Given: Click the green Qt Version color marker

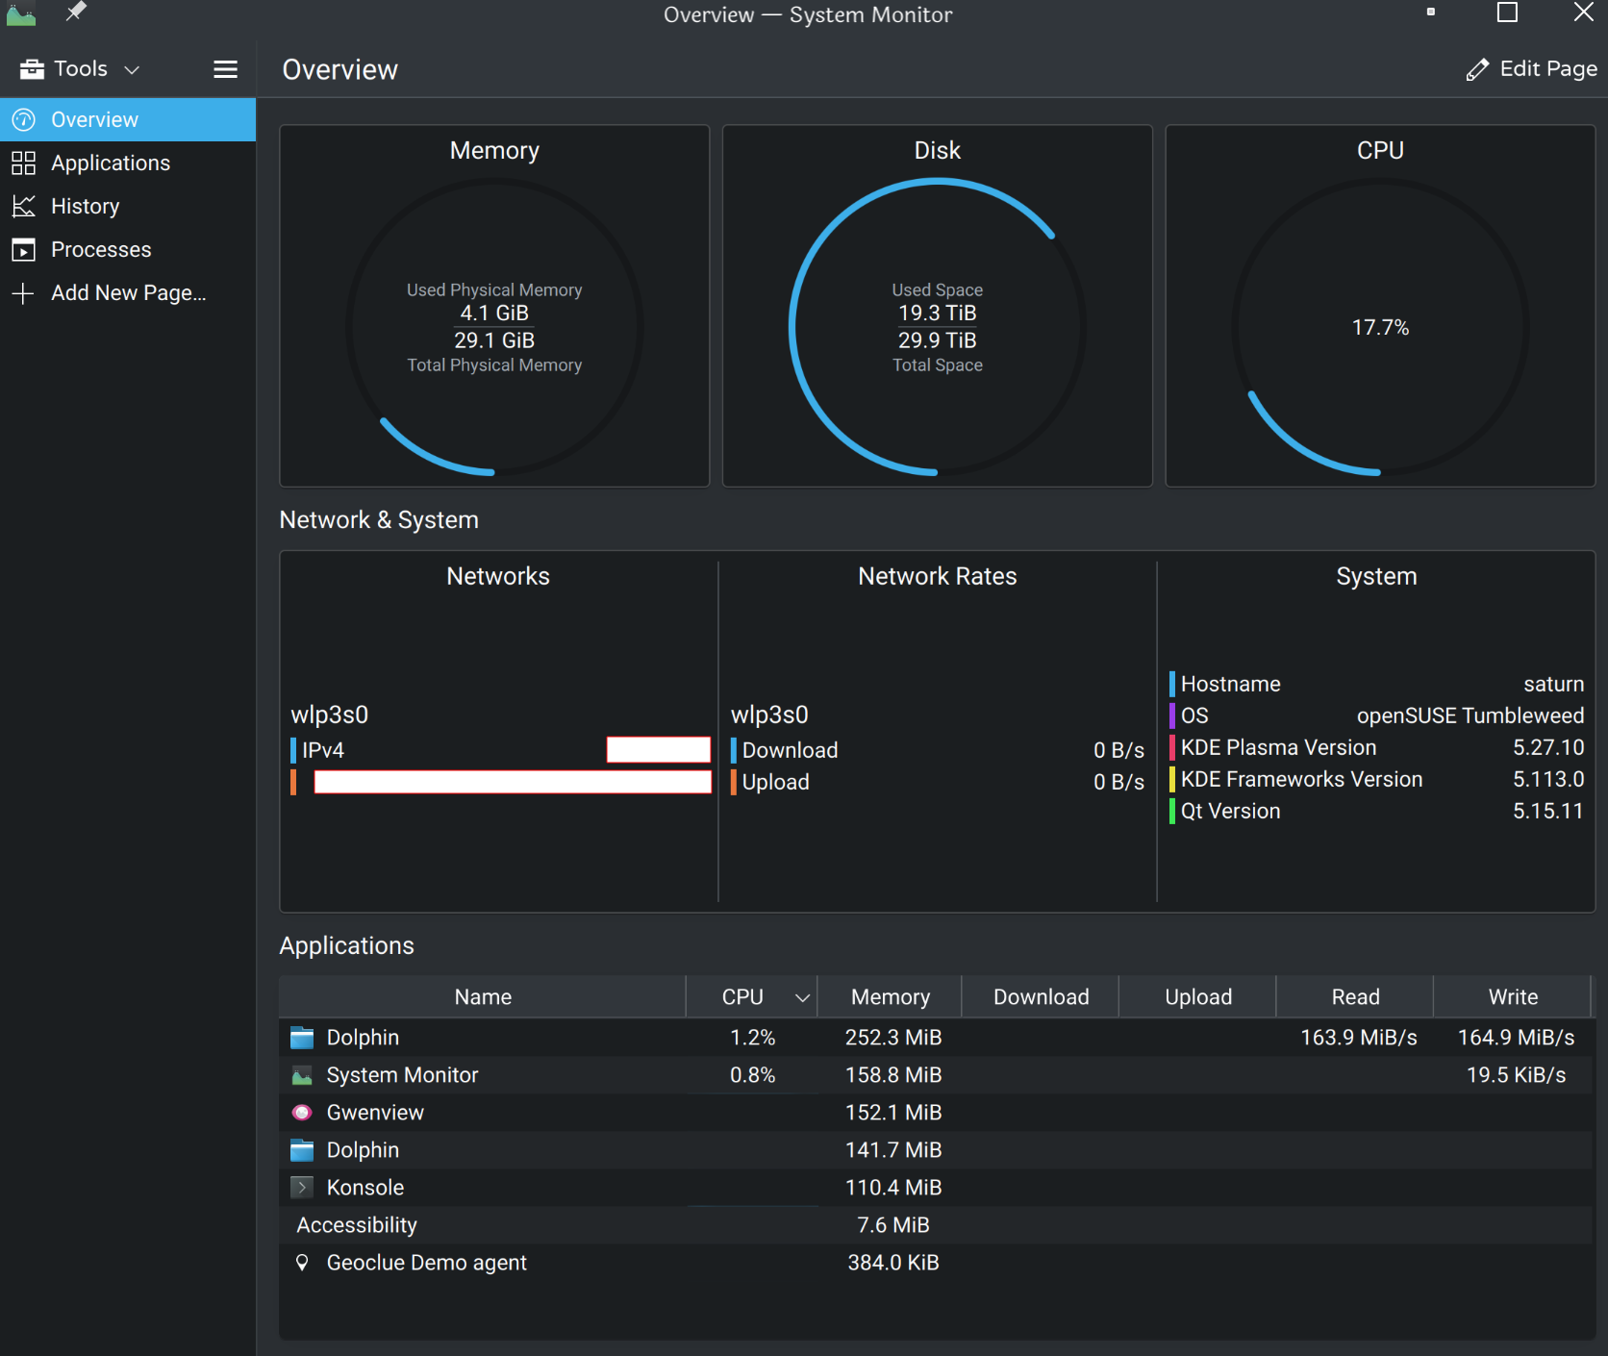Looking at the screenshot, I should pos(1172,811).
